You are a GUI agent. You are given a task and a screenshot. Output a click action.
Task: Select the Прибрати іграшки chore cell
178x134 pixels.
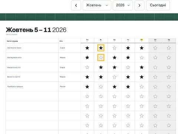[x=32, y=87]
